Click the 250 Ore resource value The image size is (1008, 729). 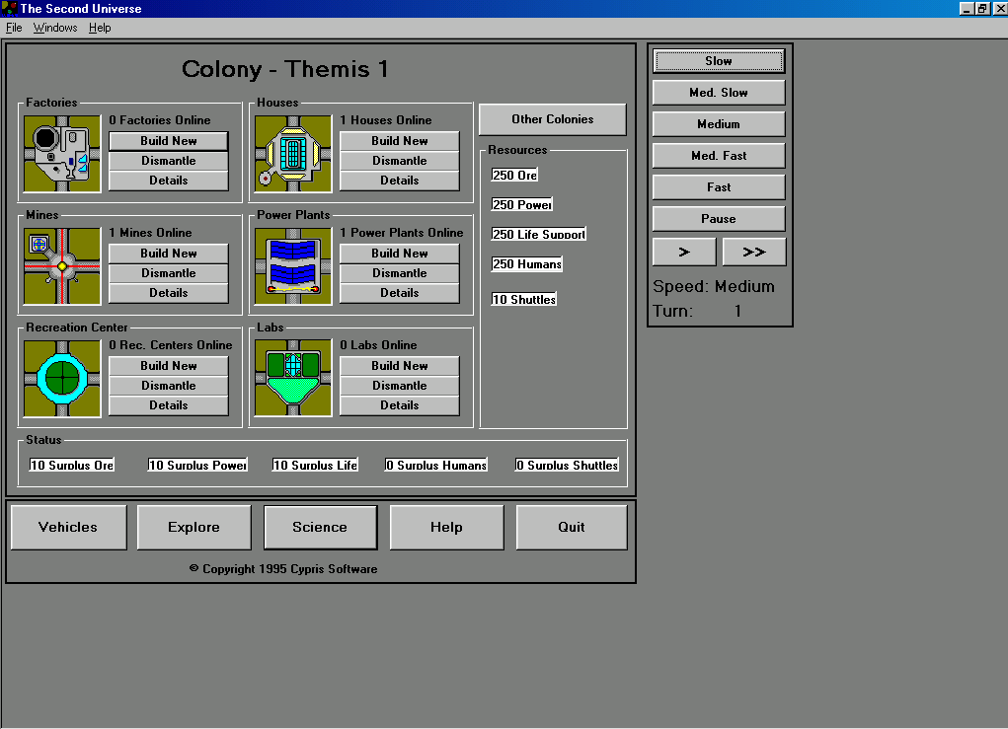point(514,176)
